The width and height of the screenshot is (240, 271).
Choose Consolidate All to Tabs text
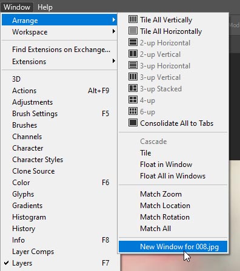coord(176,123)
